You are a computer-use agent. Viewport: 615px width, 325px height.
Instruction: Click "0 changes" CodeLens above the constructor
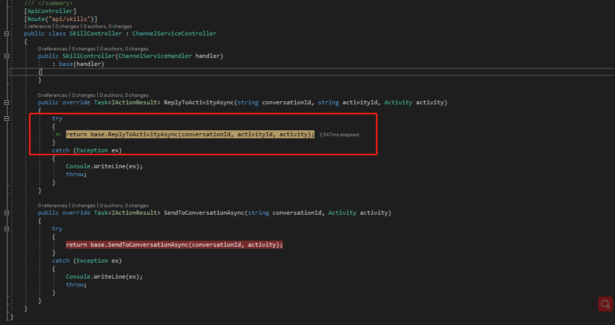point(83,48)
